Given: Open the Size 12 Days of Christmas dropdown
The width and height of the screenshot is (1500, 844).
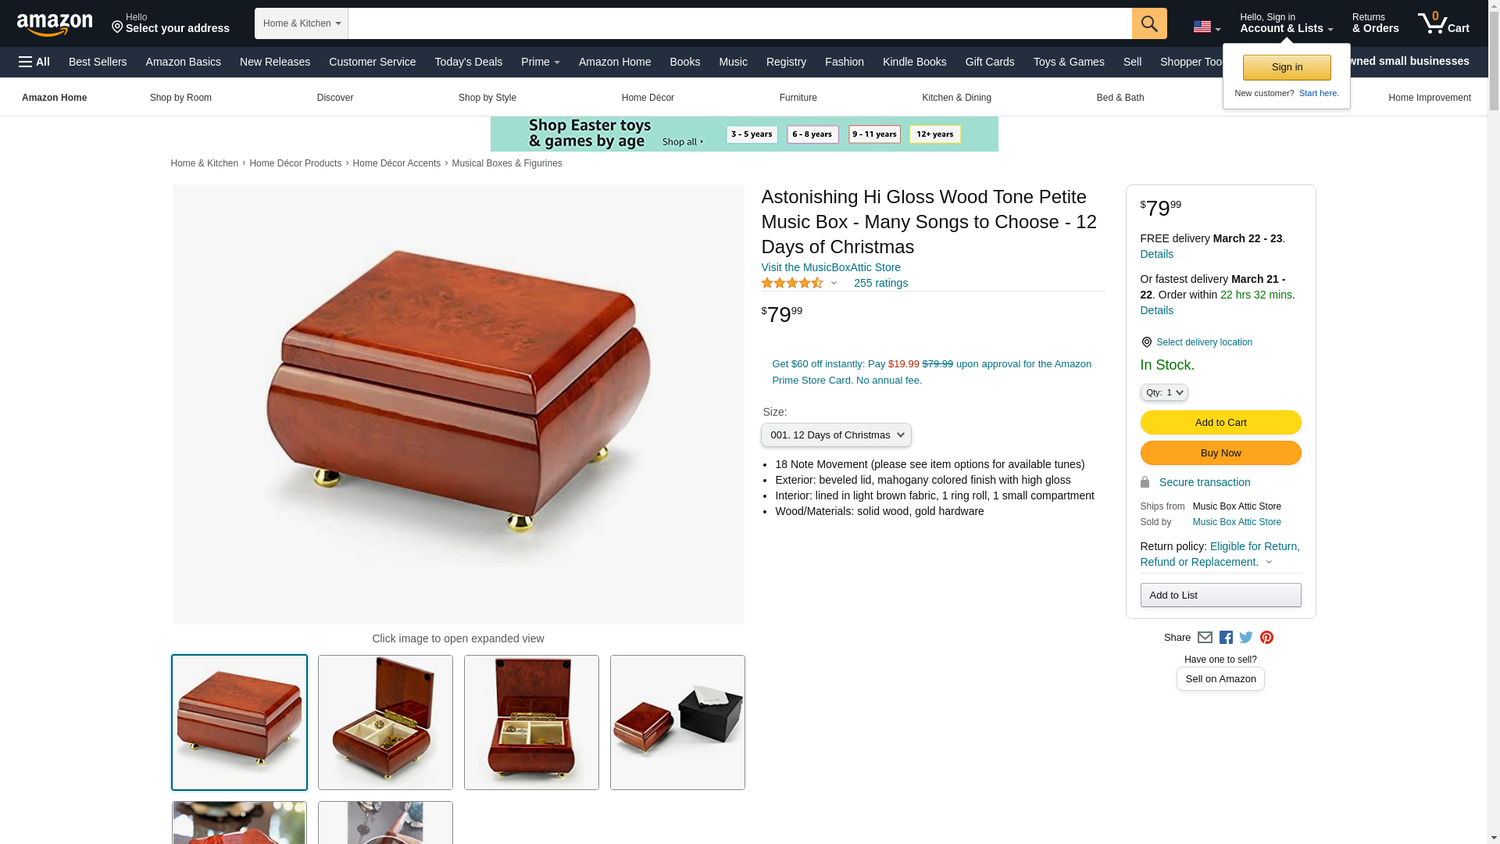Looking at the screenshot, I should (x=836, y=435).
